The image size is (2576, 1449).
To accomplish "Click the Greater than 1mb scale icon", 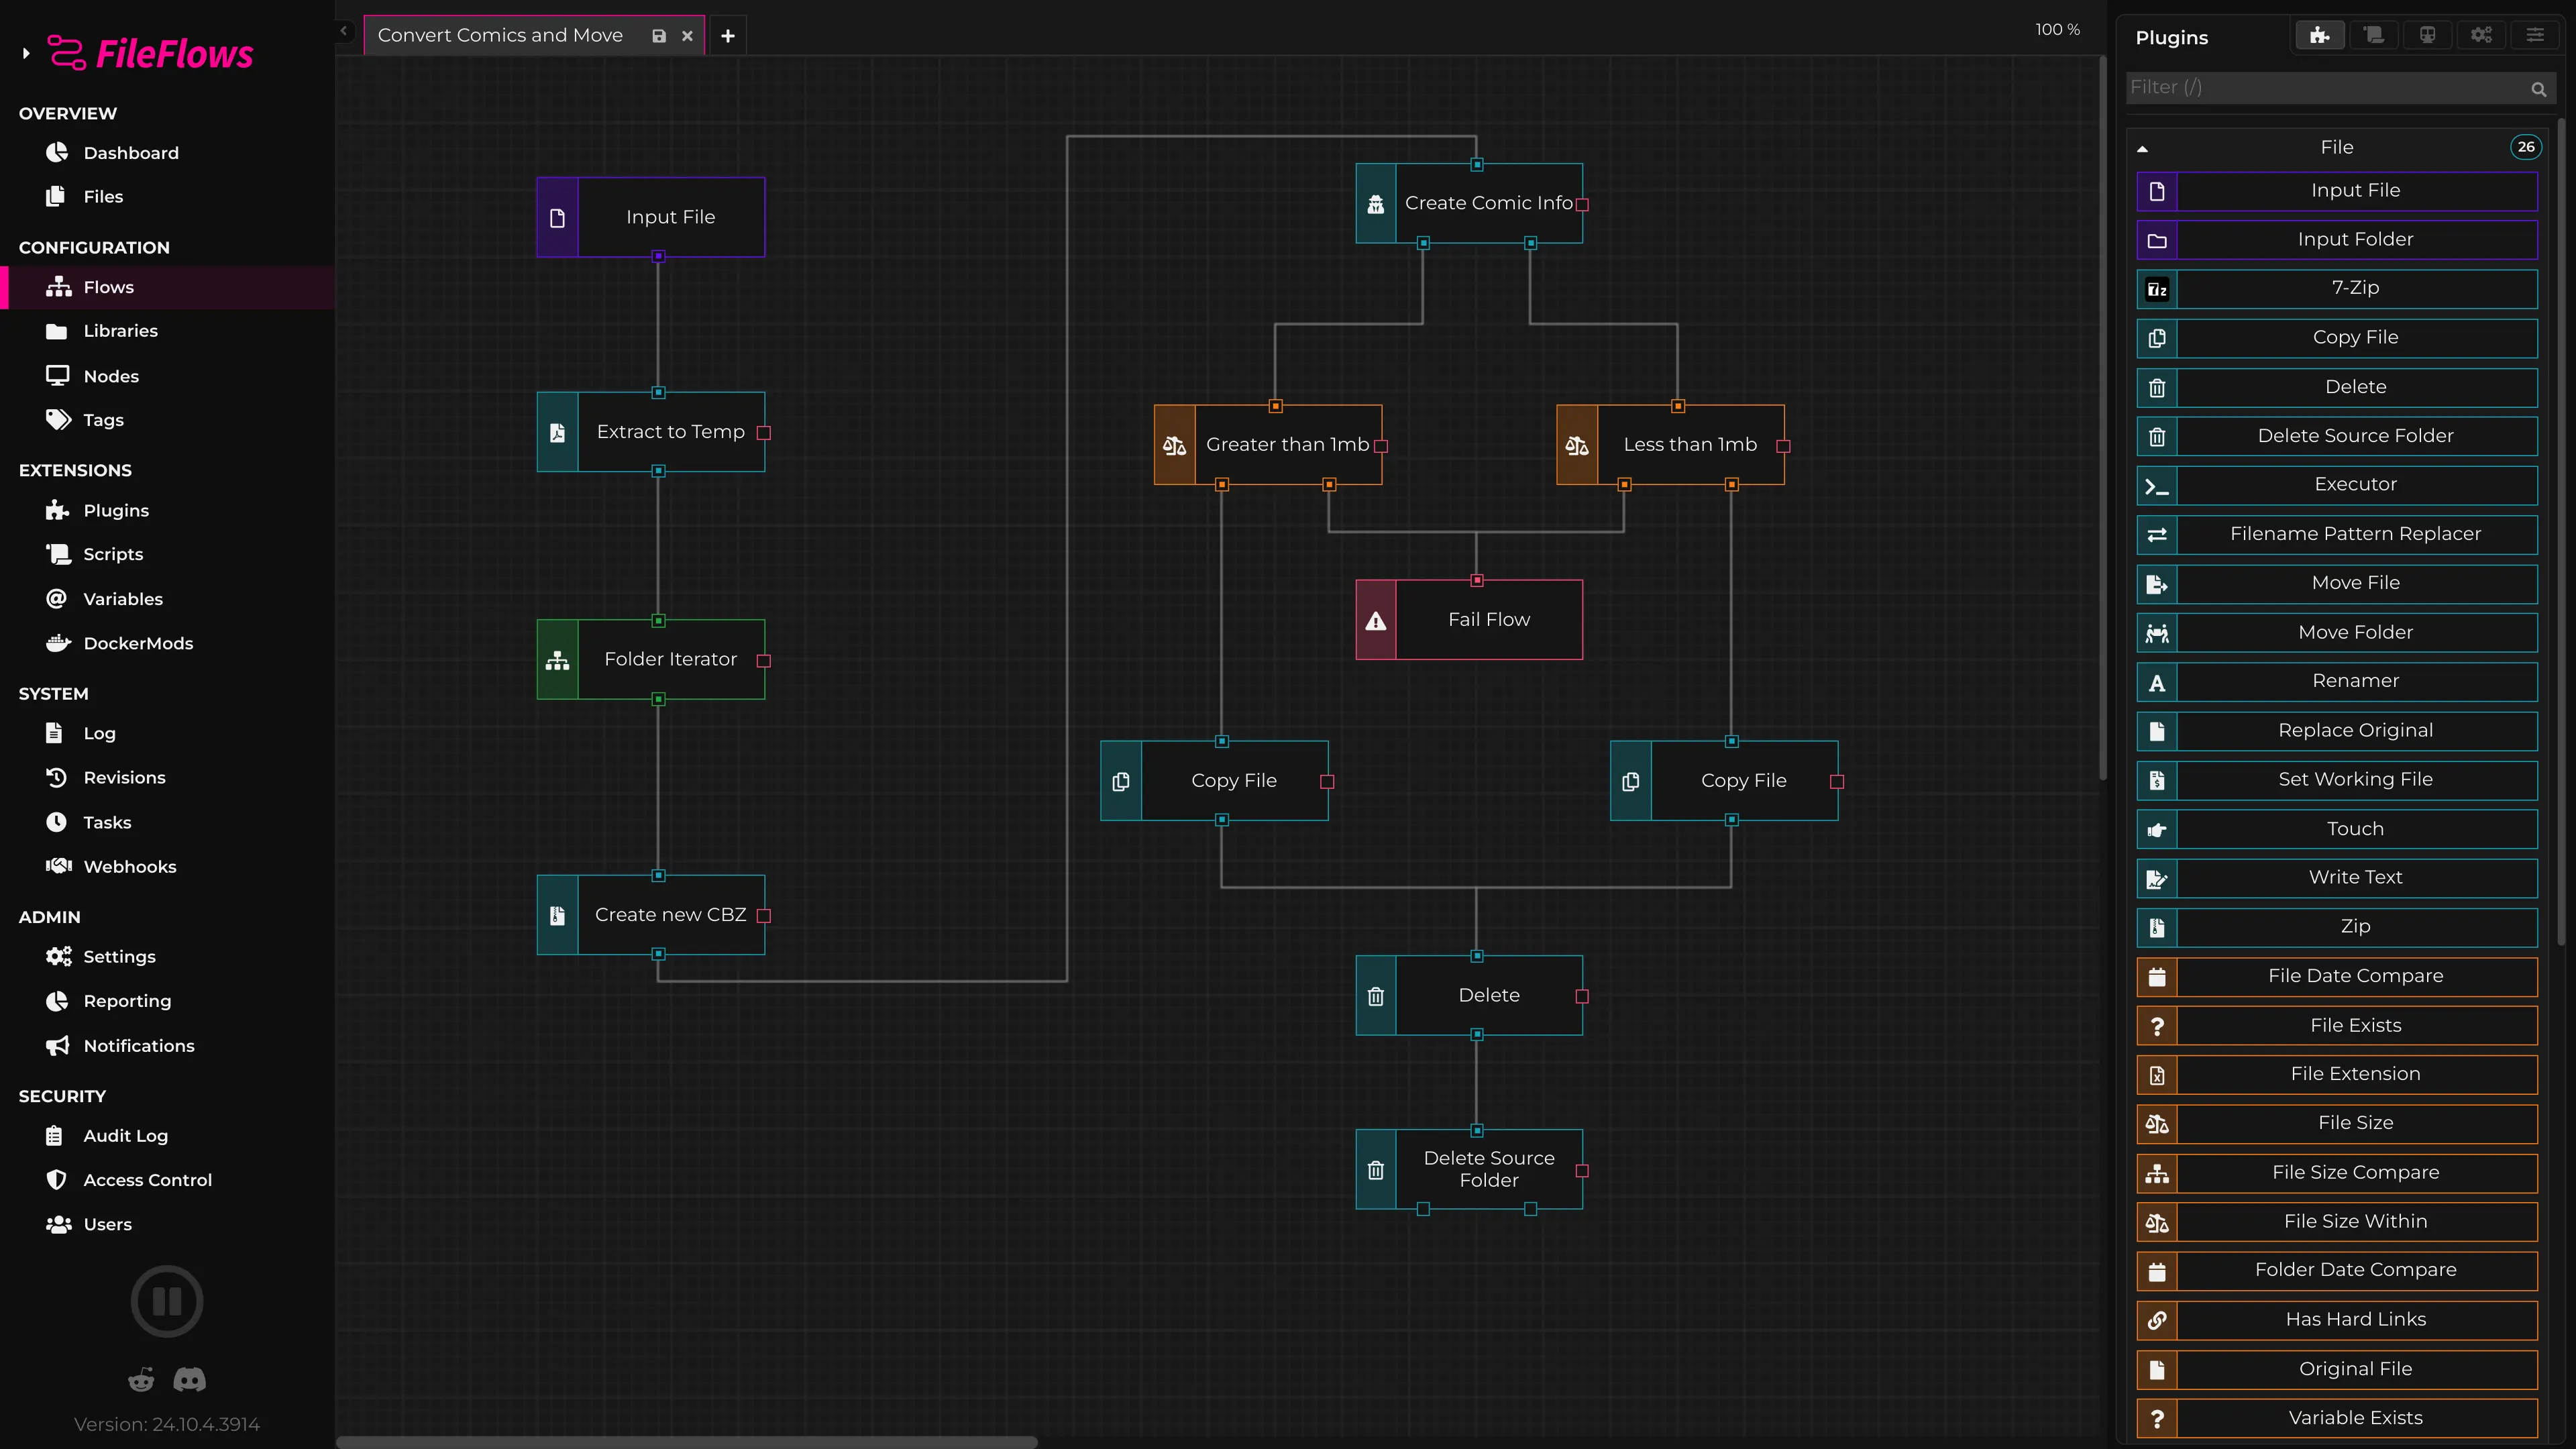I will point(1175,445).
